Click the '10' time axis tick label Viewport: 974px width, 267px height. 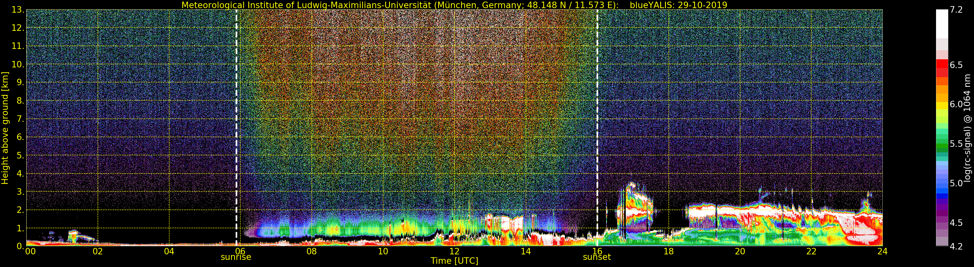pyautogui.click(x=383, y=251)
